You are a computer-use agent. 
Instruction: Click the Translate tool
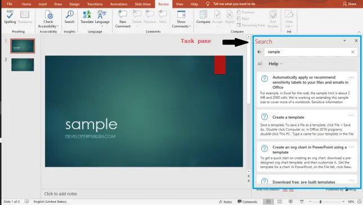[87, 17]
